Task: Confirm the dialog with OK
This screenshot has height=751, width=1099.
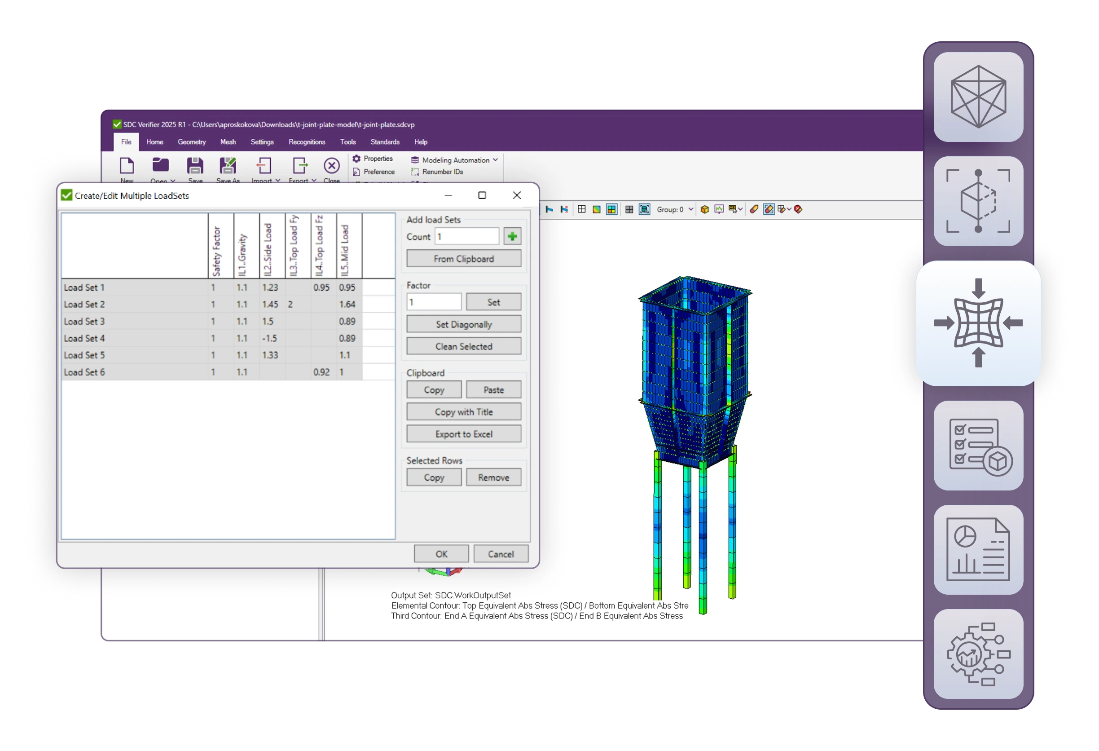Action: click(x=441, y=554)
